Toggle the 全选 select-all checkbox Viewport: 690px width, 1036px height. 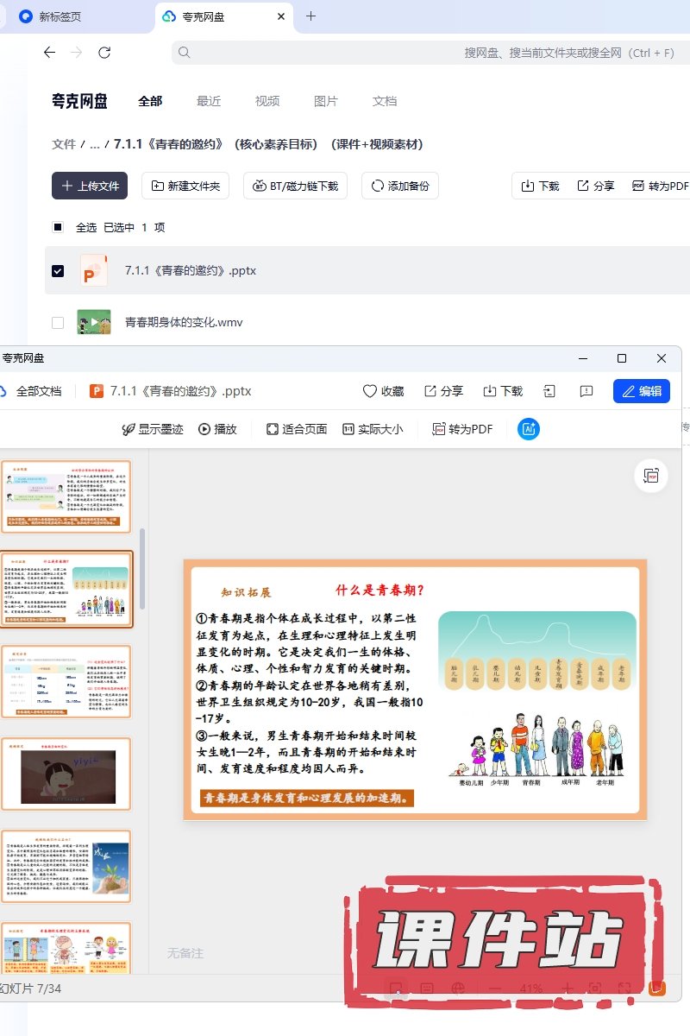58,228
